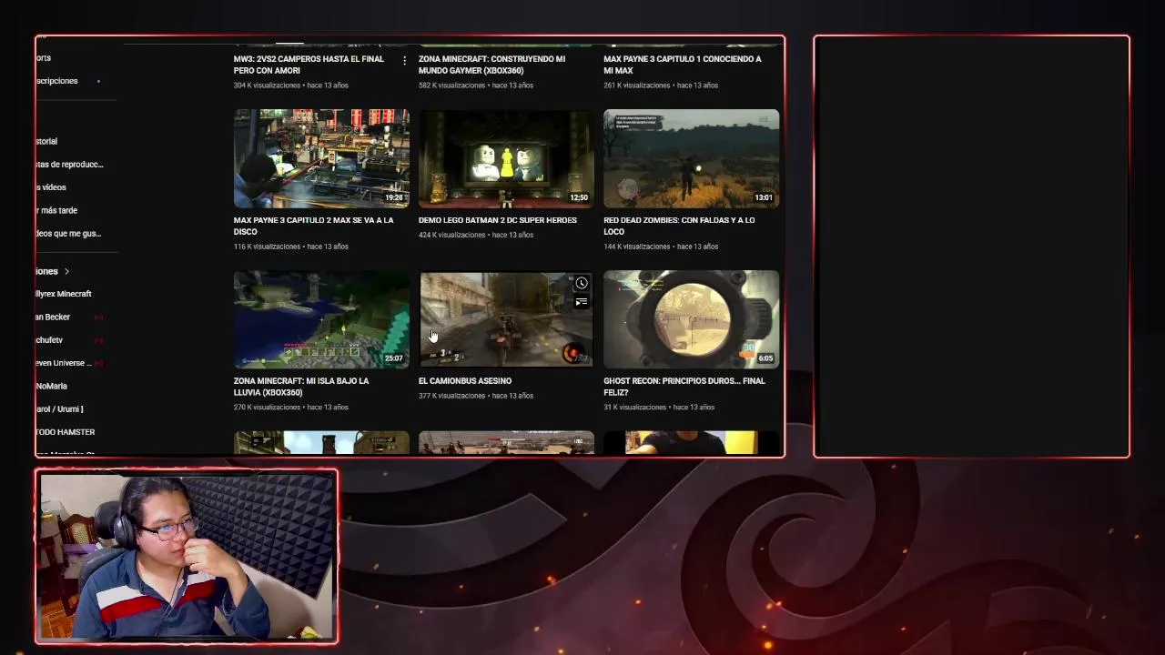Click '304 K visualizaciones' under MW3 video

tap(267, 86)
